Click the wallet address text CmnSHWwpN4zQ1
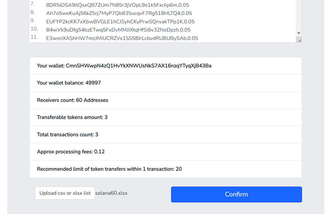The image size is (328, 214). pos(138,66)
